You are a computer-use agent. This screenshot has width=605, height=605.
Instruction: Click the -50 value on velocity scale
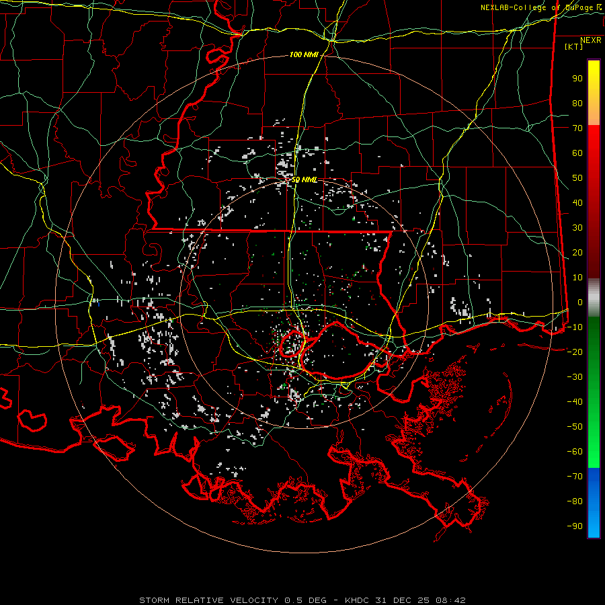(x=575, y=427)
